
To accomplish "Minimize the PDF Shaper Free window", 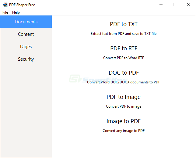I will coord(161,5).
